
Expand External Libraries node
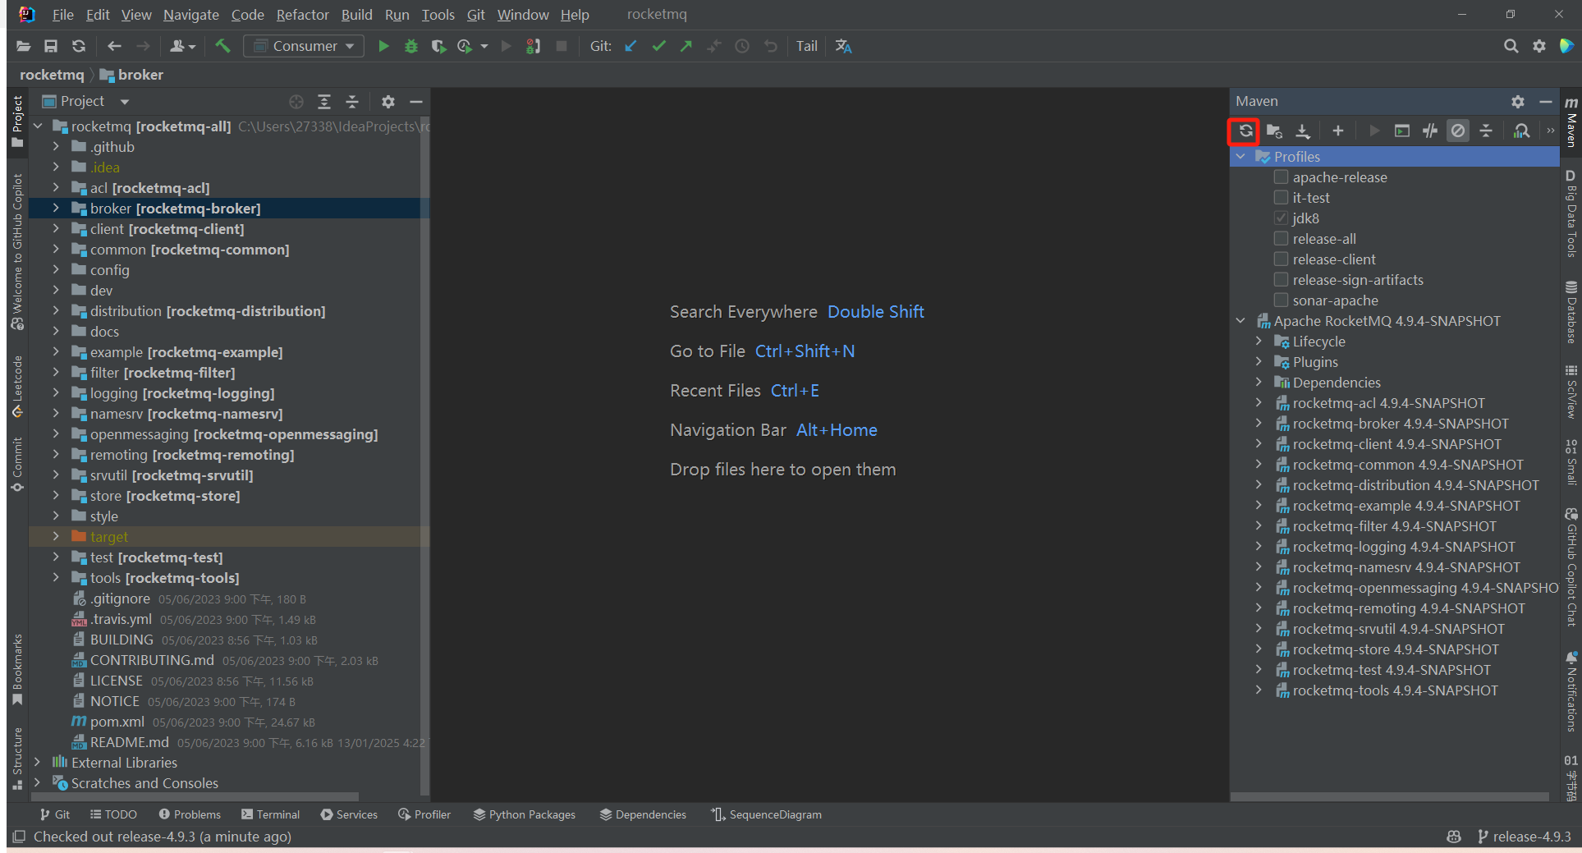pos(37,762)
